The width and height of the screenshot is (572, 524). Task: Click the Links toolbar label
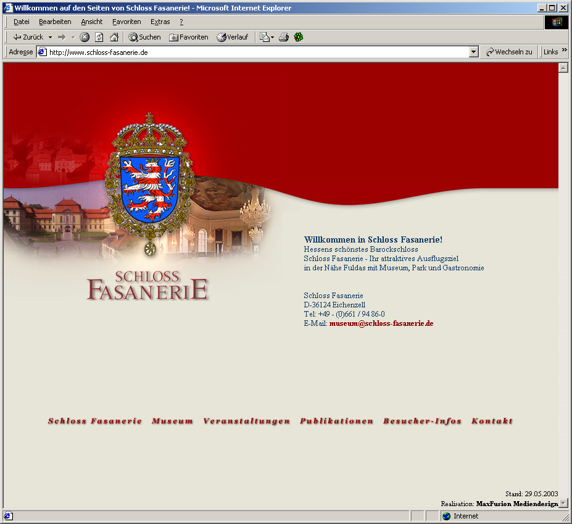click(x=550, y=52)
